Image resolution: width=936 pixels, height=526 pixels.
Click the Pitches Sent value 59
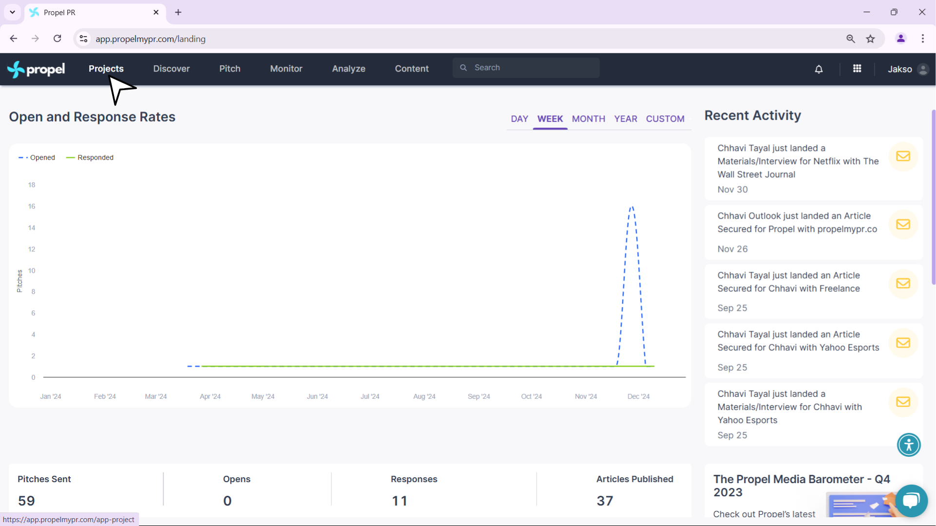point(26,501)
